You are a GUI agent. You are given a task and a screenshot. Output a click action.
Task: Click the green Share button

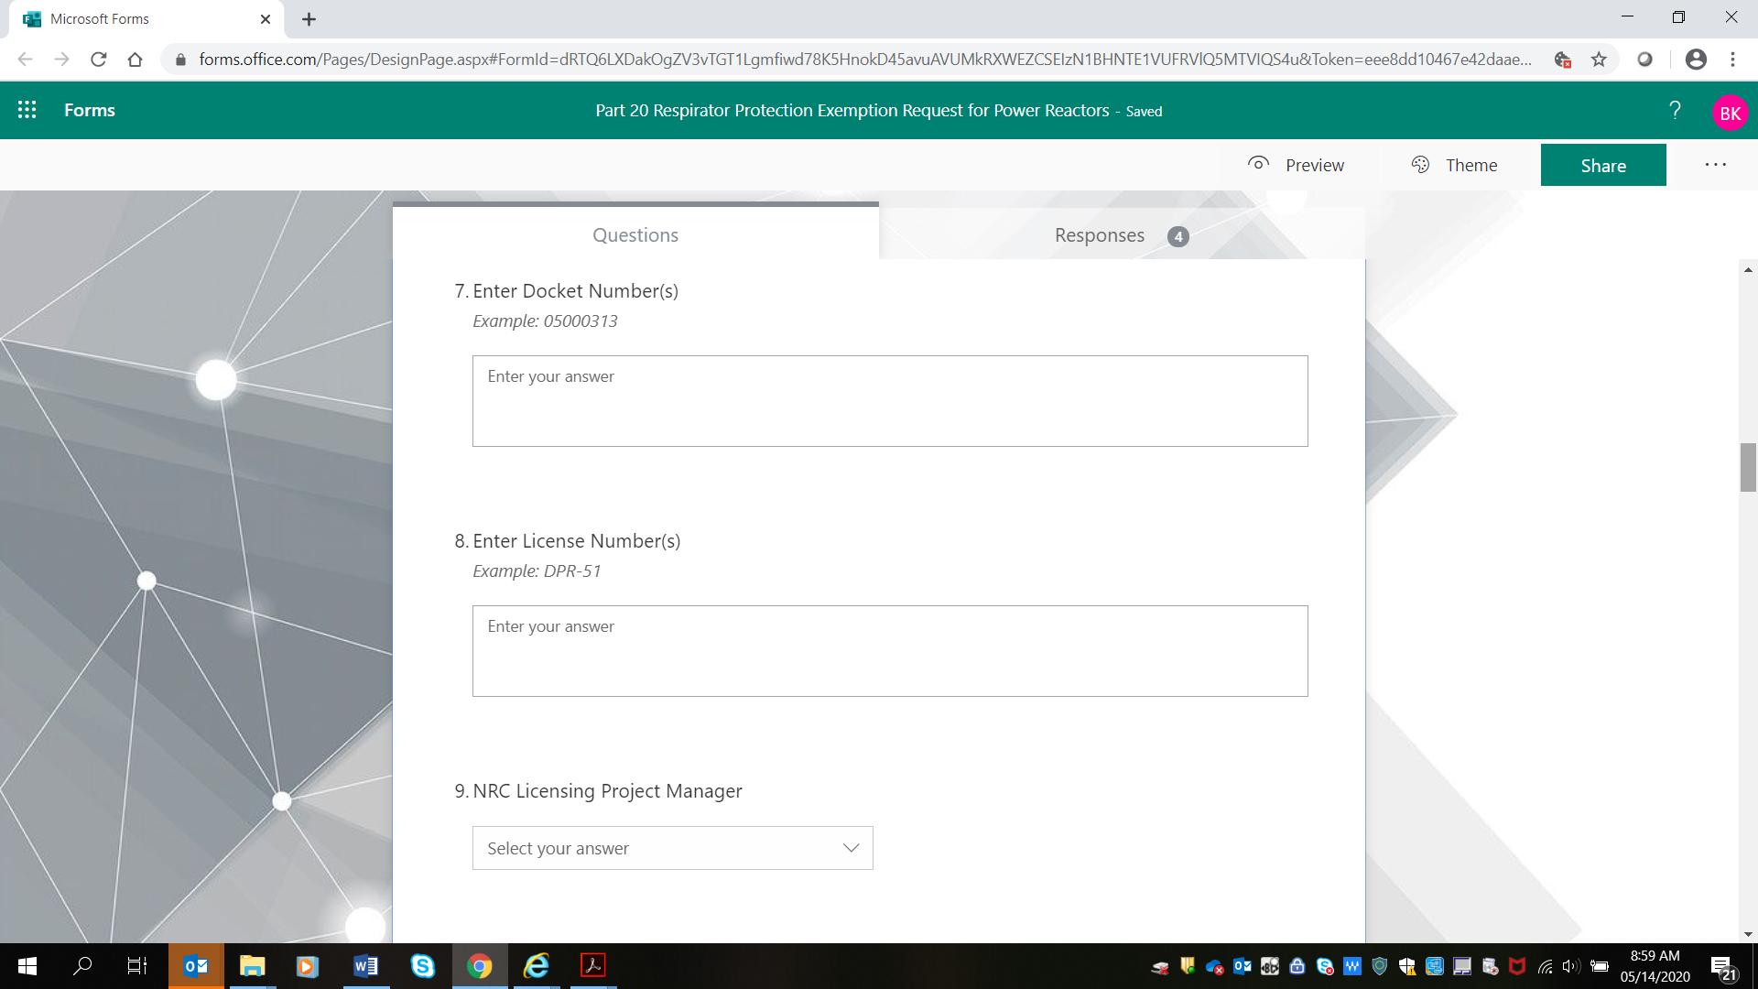point(1603,166)
